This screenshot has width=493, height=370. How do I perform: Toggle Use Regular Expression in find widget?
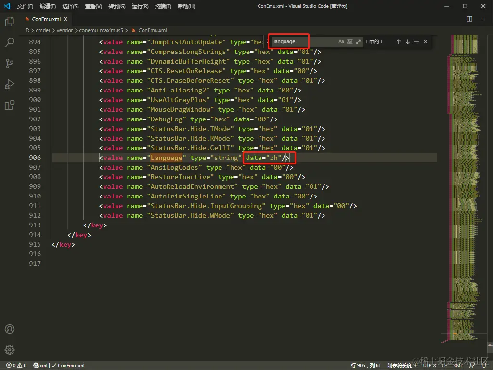pyautogui.click(x=358, y=41)
